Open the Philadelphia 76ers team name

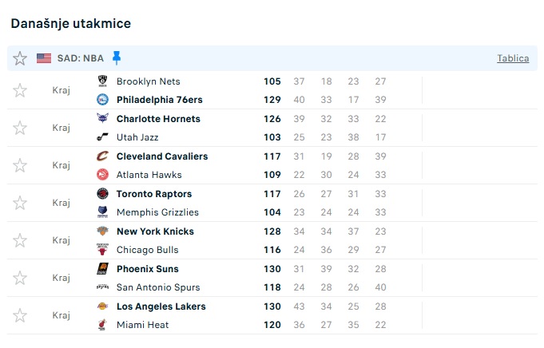[x=160, y=100]
